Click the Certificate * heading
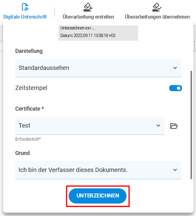The image size is (196, 216). 30,109
